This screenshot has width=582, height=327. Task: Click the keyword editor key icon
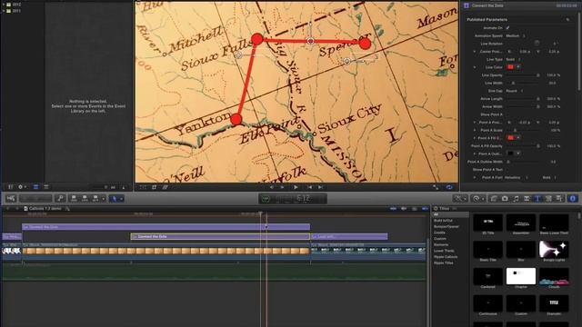(x=60, y=199)
